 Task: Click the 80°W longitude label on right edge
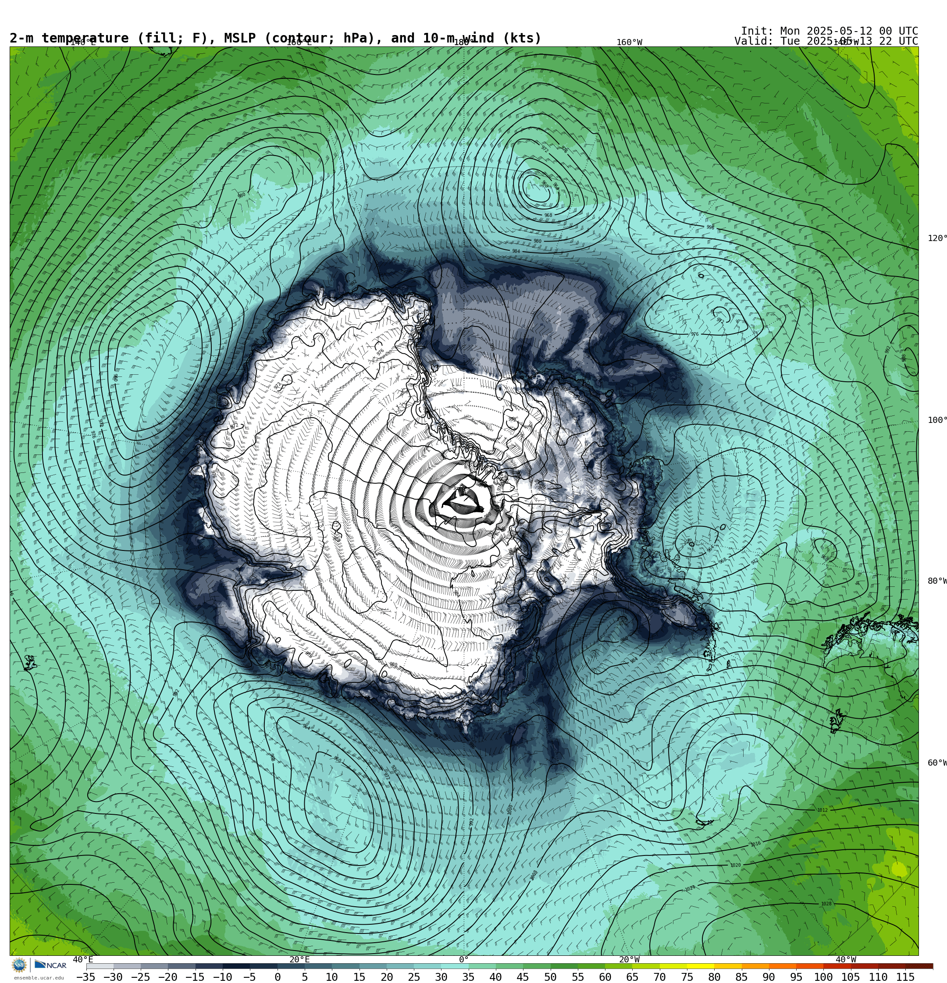point(936,581)
